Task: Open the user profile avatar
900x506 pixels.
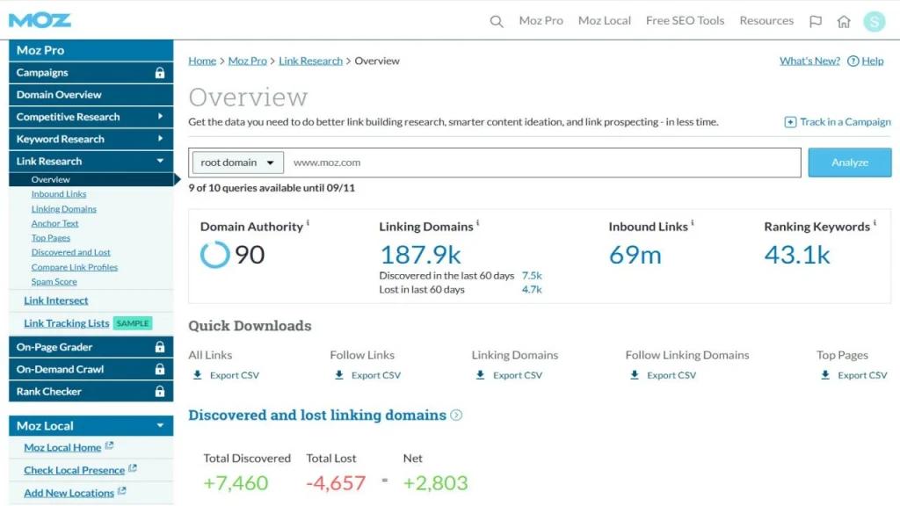Action: (874, 21)
